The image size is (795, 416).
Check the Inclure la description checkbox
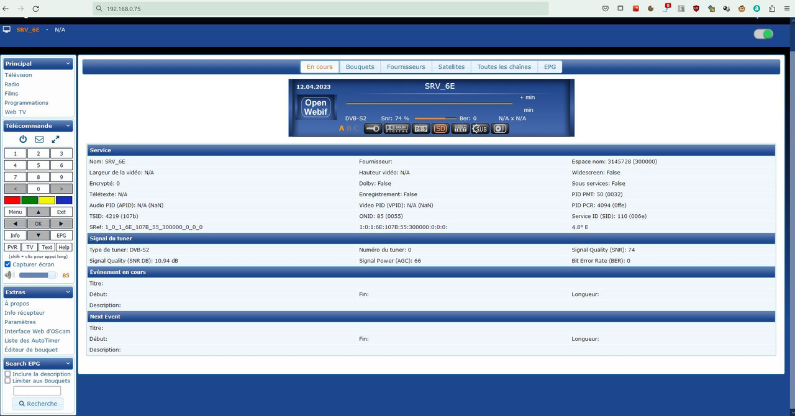pos(7,374)
